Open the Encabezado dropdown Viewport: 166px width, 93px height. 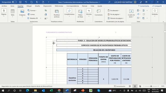[x=113, y=10]
